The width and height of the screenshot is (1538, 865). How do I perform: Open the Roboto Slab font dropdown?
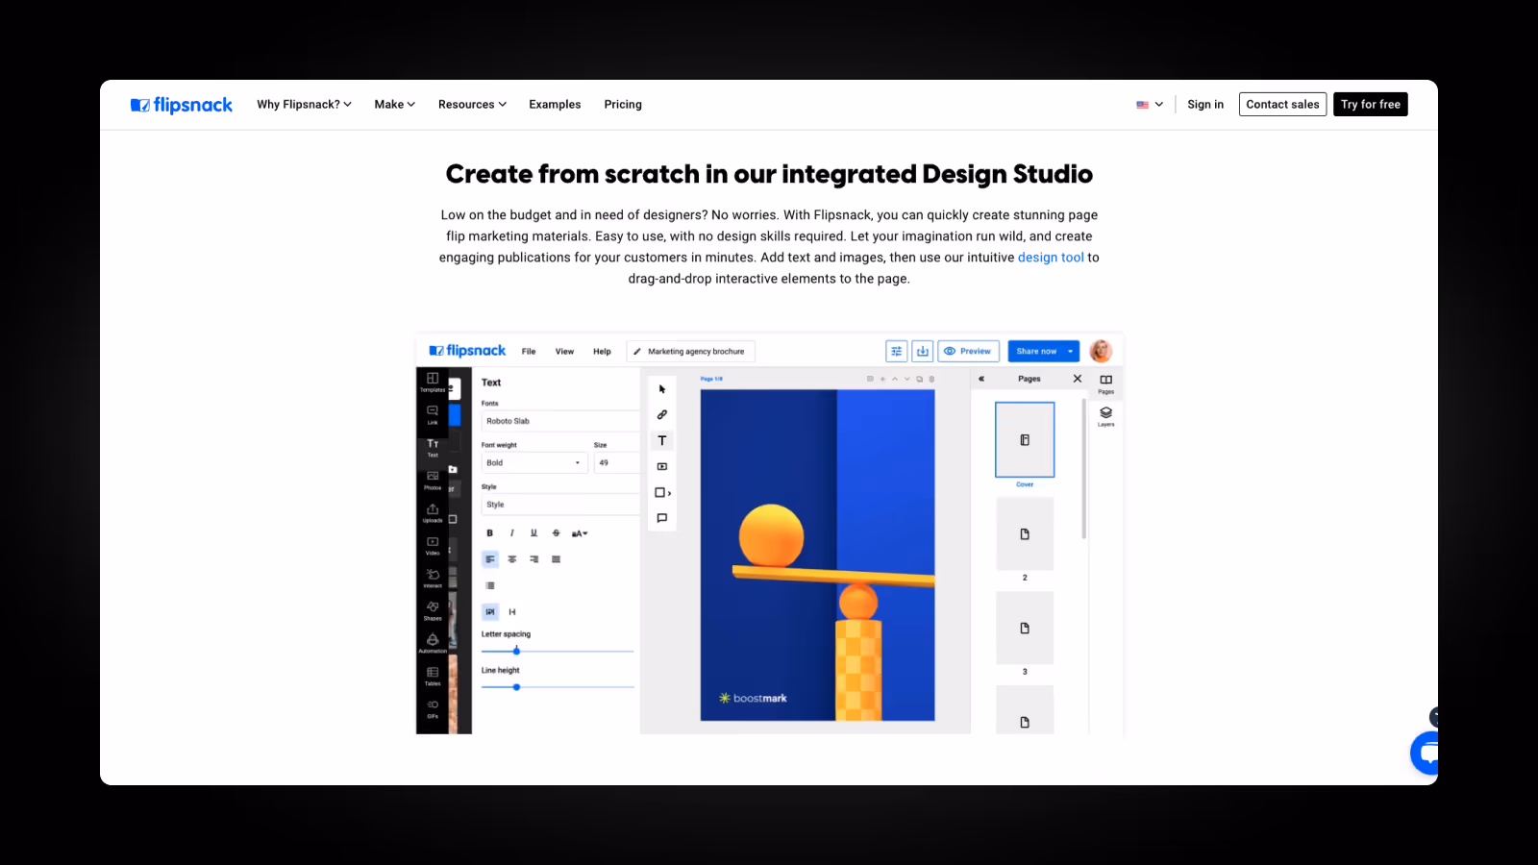pos(560,421)
